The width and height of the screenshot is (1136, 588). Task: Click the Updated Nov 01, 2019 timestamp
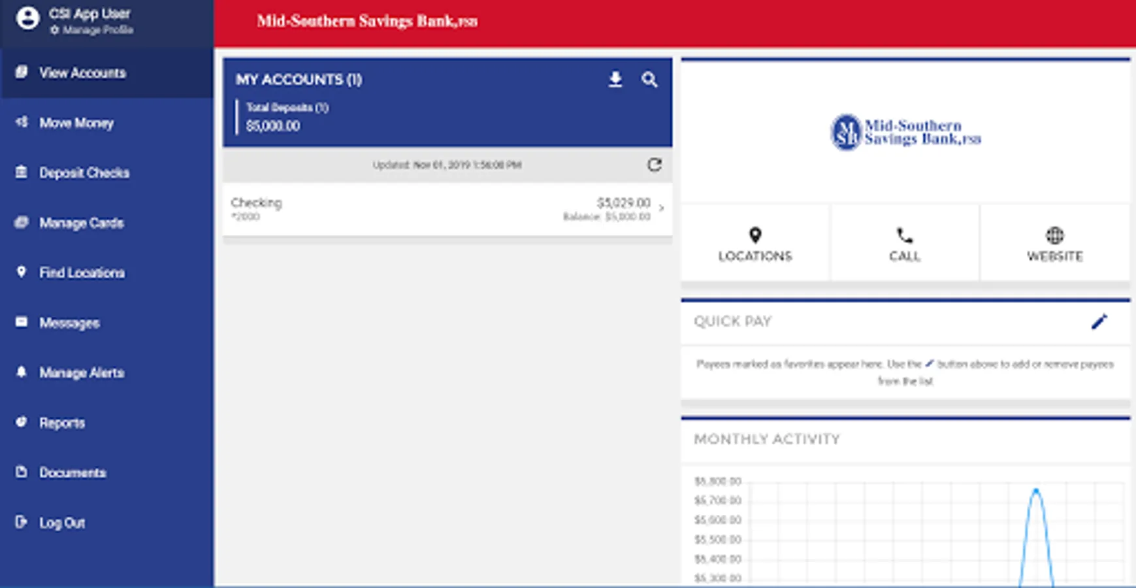(447, 165)
